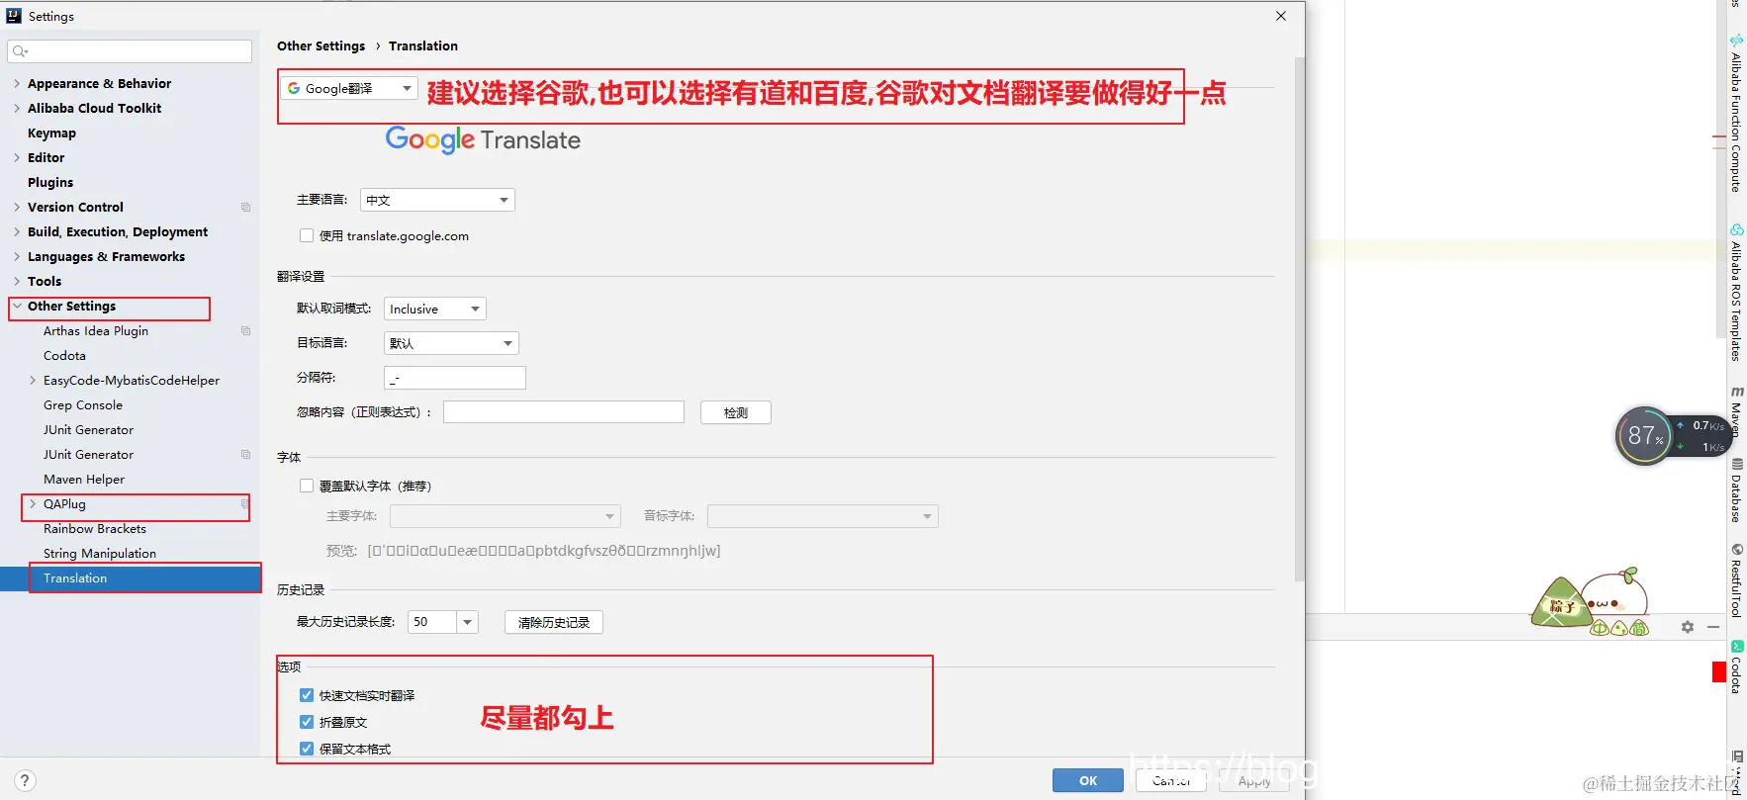Click the 分隔符 input field

tap(455, 378)
